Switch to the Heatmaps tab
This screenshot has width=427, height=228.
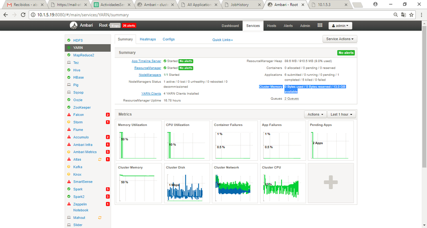pyautogui.click(x=148, y=39)
